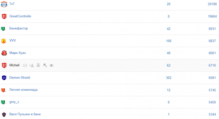Screen dimensions: 219x119
Task: Open GreatCornholio's profile link
Action: pyautogui.click(x=20, y=16)
